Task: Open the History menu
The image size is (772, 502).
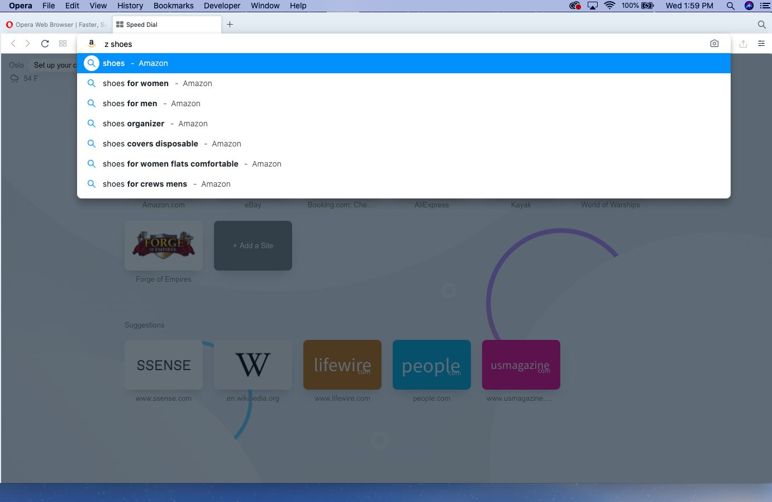Action: pyautogui.click(x=130, y=6)
